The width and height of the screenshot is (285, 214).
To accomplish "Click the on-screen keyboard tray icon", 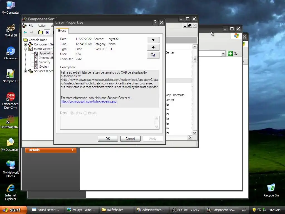I will (244, 210).
